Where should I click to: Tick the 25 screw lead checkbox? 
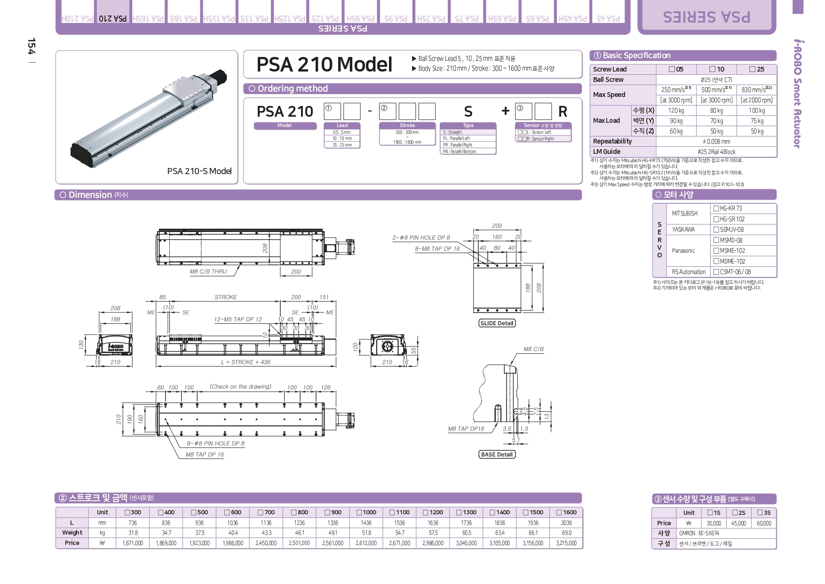753,69
